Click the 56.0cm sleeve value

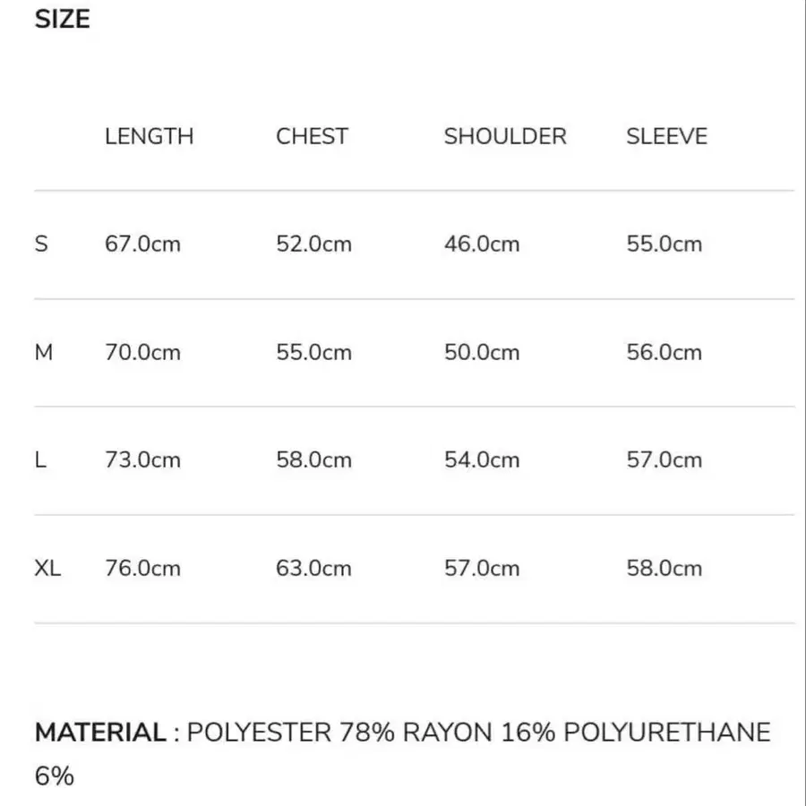pyautogui.click(x=664, y=352)
